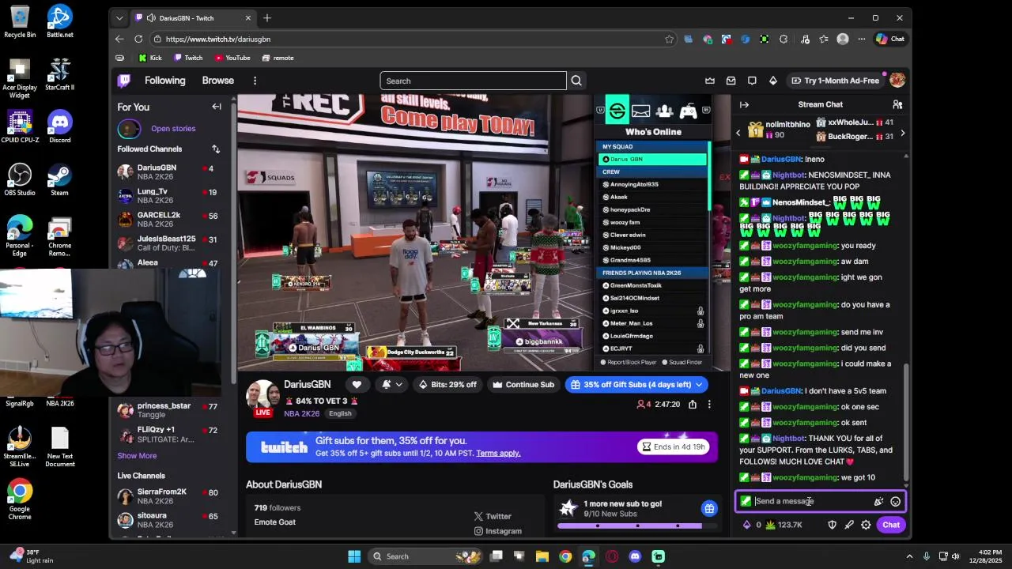Open the Twitch bookmark
The image size is (1012, 569).
(x=188, y=58)
